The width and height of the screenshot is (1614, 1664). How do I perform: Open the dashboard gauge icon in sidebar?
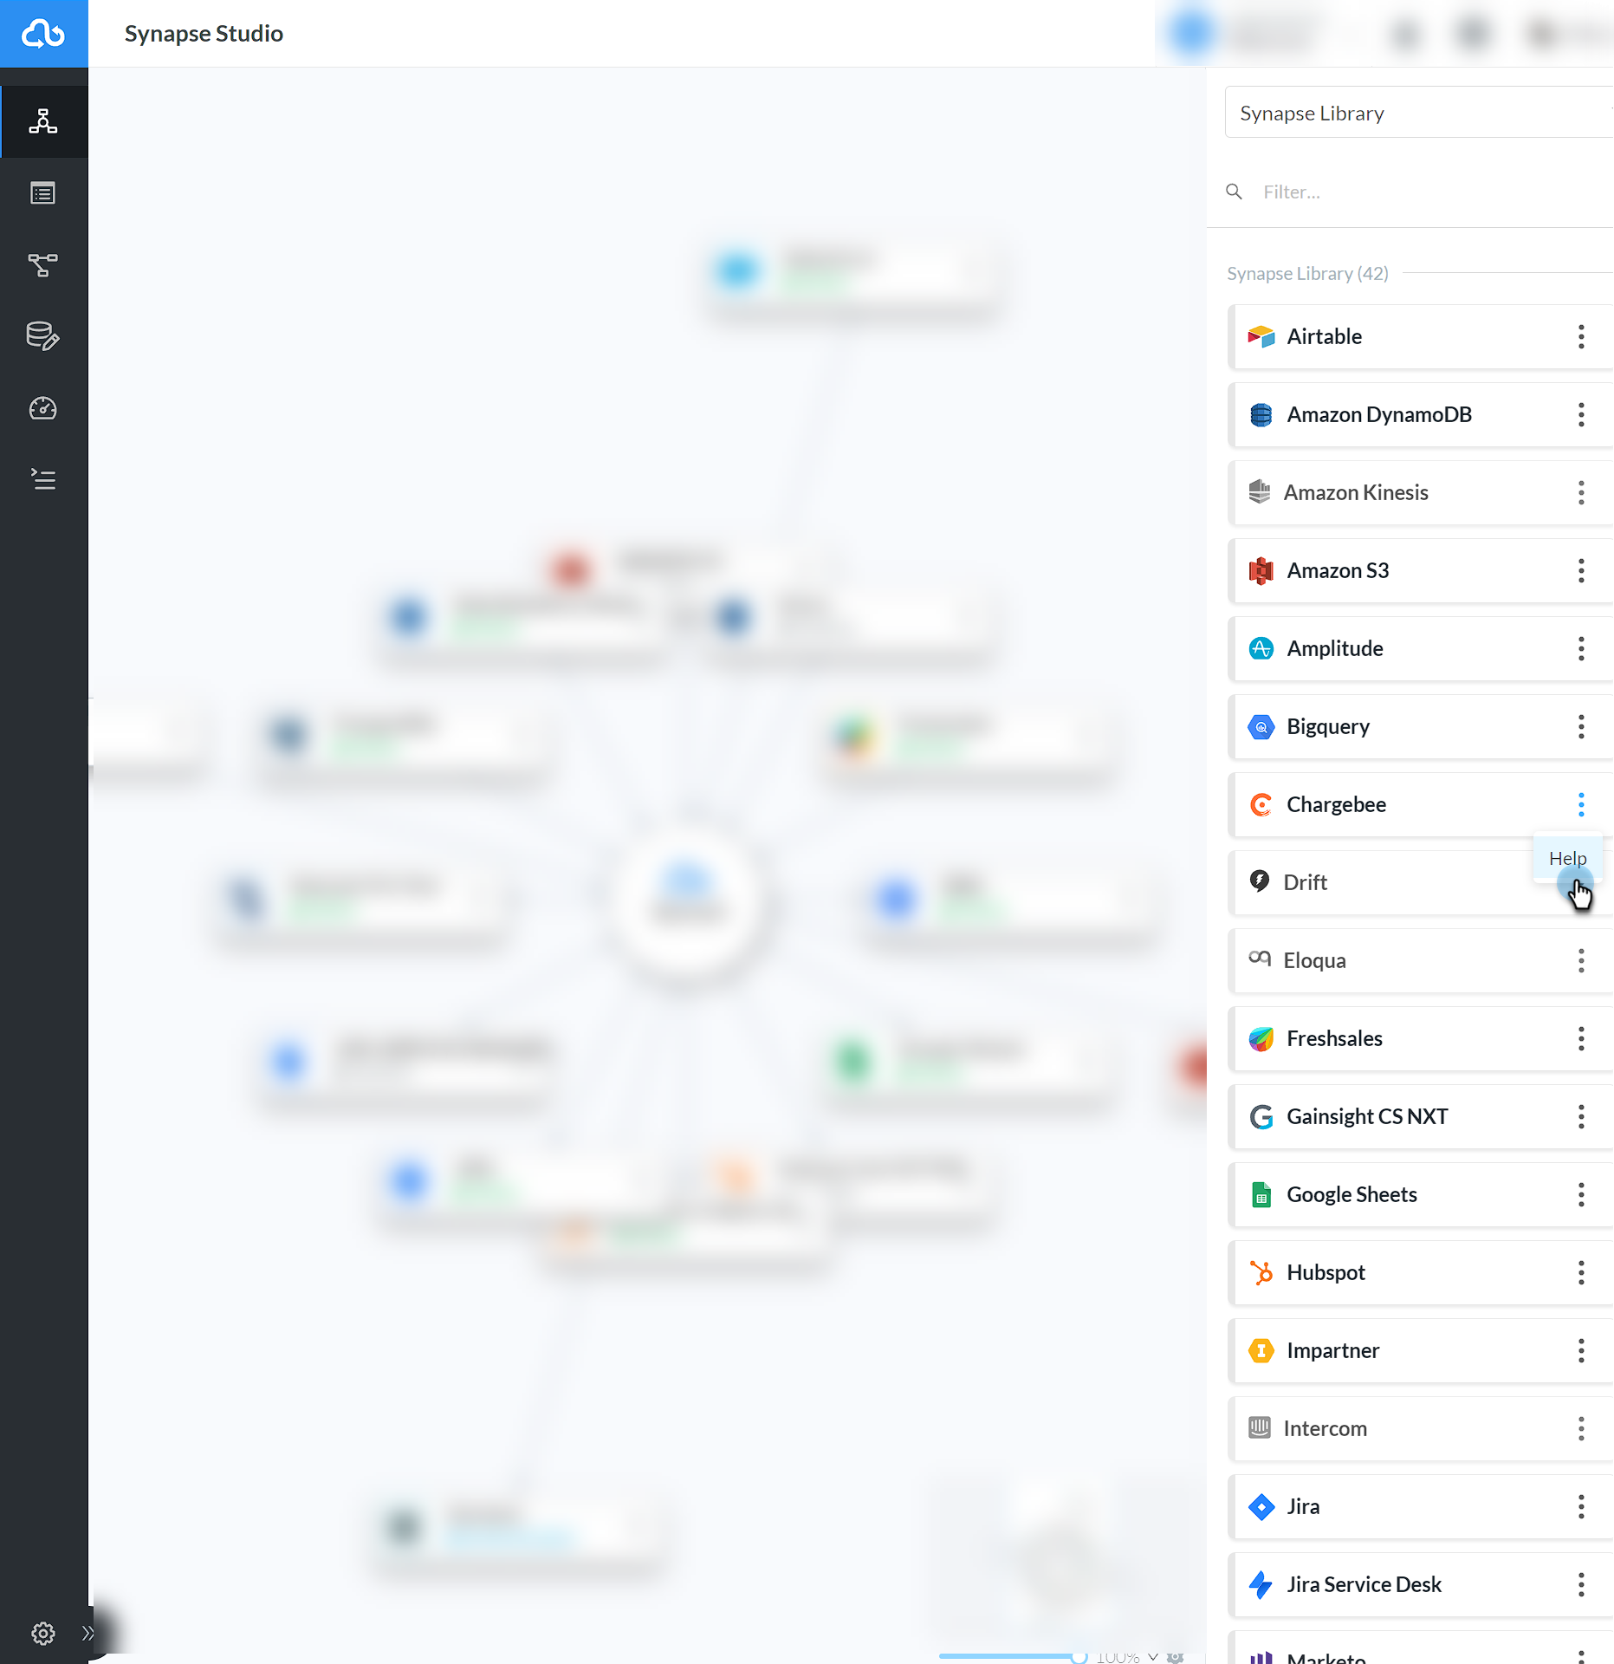43,408
